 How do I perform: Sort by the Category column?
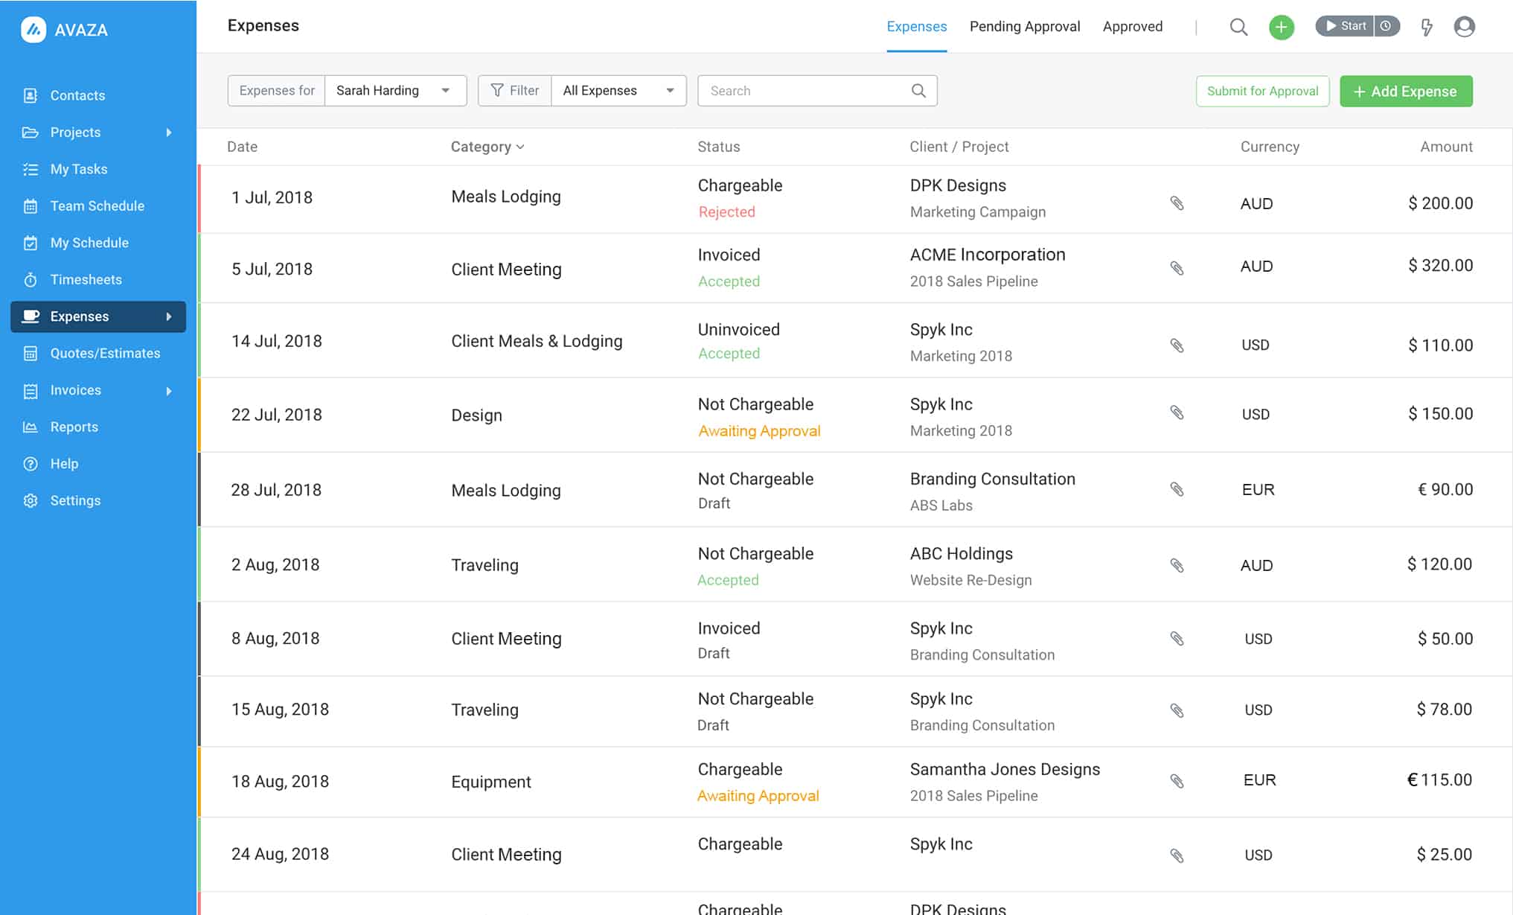point(487,147)
